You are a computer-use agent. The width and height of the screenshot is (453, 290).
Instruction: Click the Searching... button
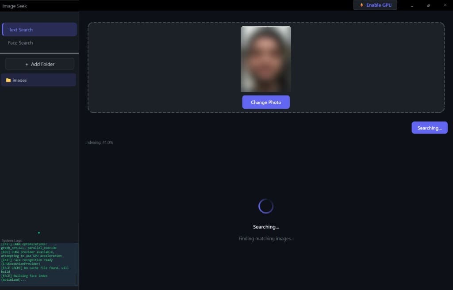[429, 128]
